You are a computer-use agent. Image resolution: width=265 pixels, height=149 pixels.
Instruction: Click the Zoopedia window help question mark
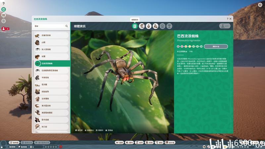[x=228, y=19]
